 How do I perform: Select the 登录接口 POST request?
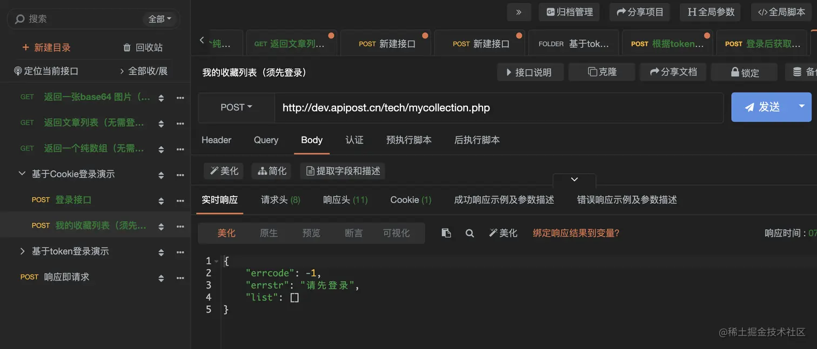62,200
